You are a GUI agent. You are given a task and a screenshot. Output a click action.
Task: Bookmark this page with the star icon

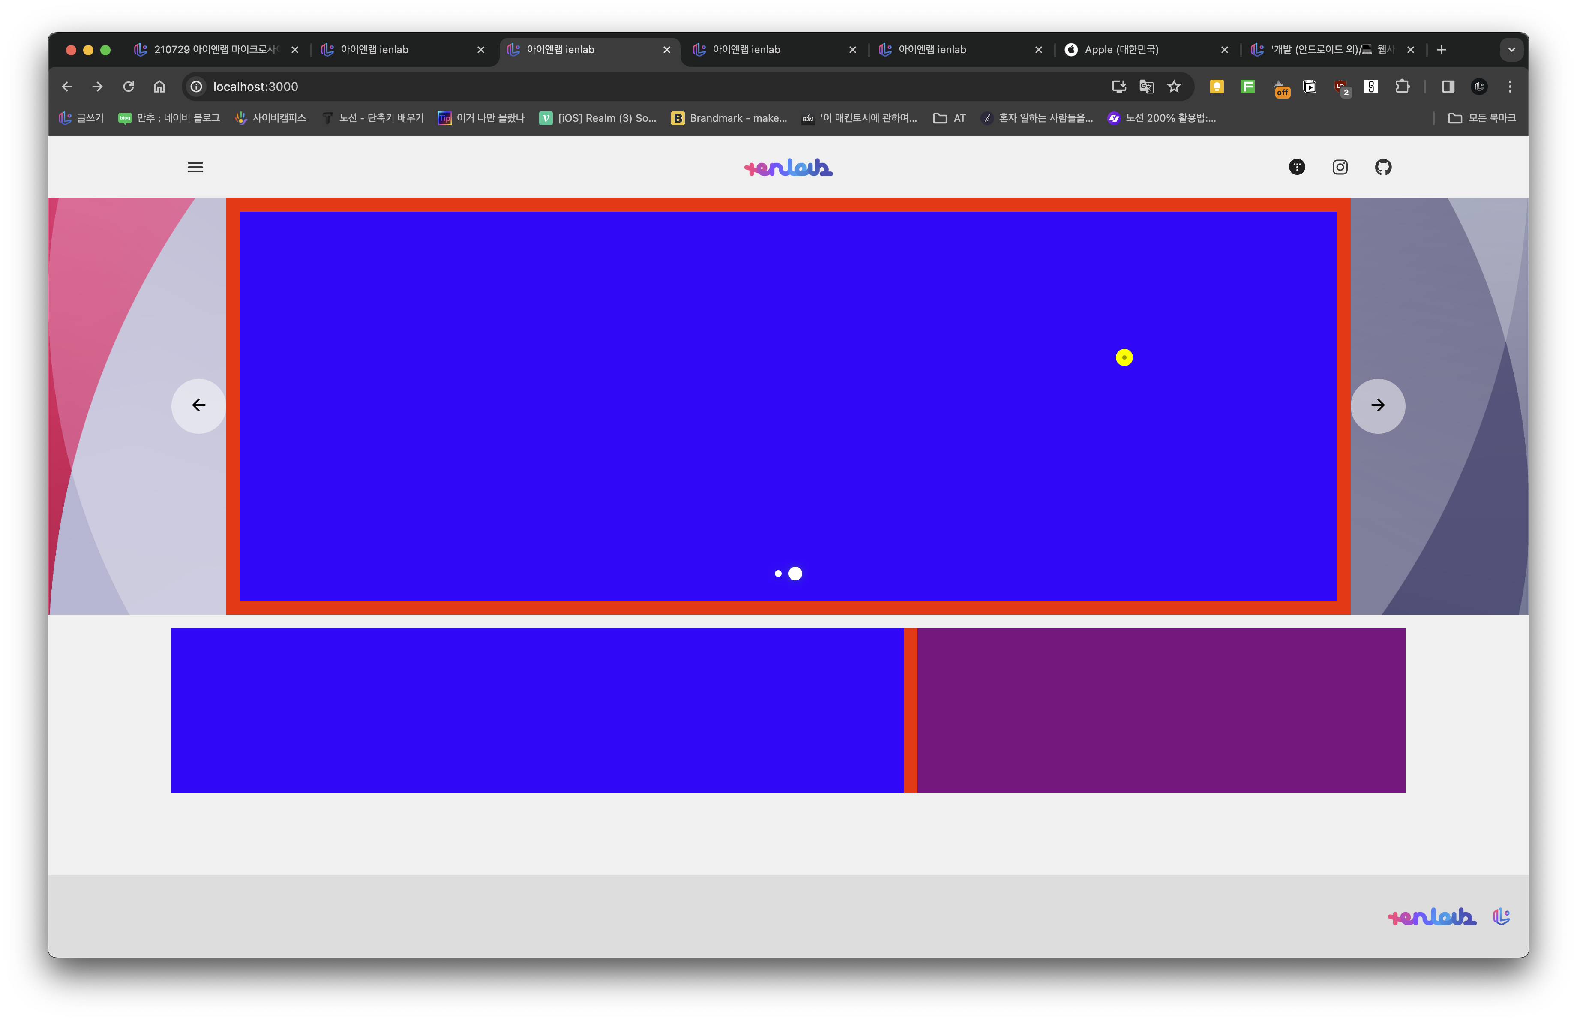pos(1174,87)
